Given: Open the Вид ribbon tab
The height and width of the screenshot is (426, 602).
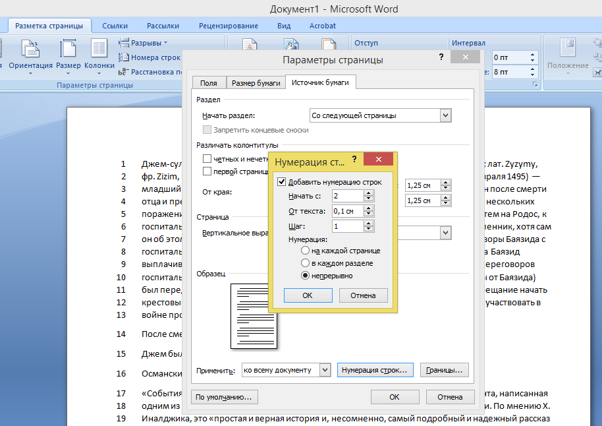Looking at the screenshot, I should point(284,26).
